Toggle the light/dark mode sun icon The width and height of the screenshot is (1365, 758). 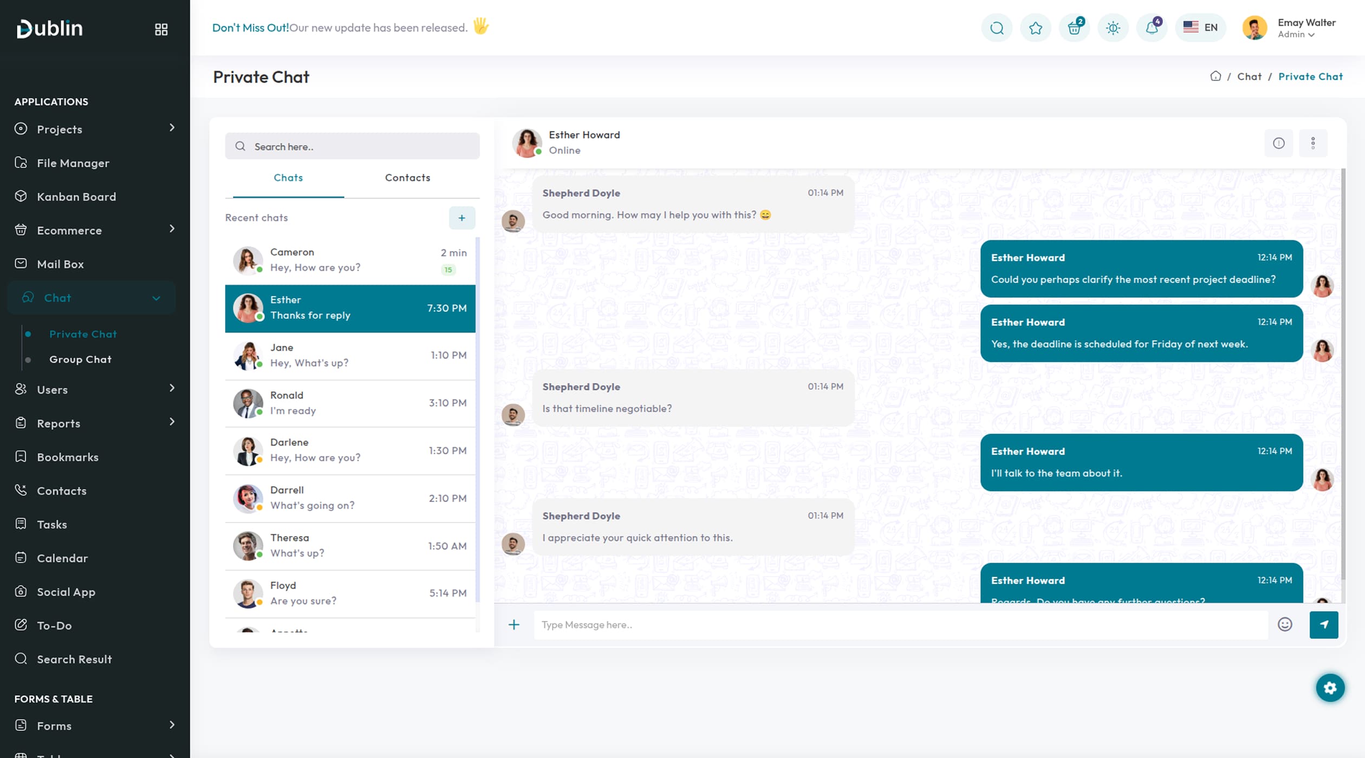coord(1113,28)
